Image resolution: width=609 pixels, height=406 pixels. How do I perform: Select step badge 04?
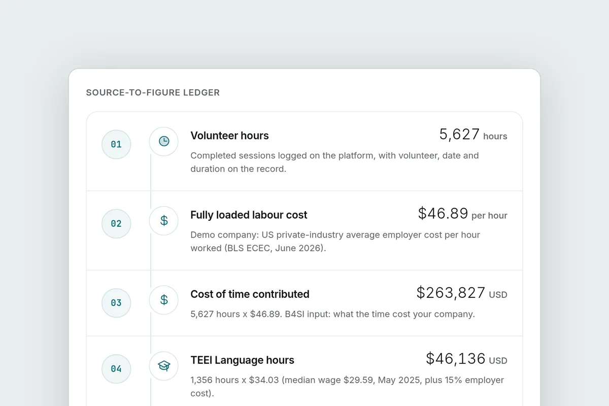[x=116, y=368]
